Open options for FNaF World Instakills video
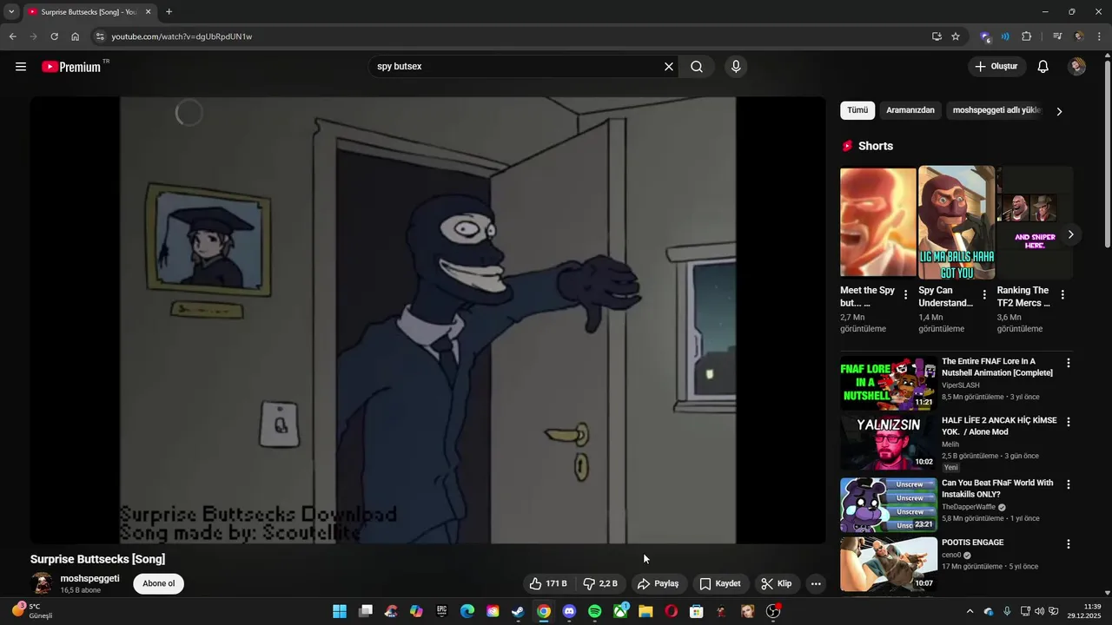Viewport: 1112px width, 625px height. [1069, 484]
